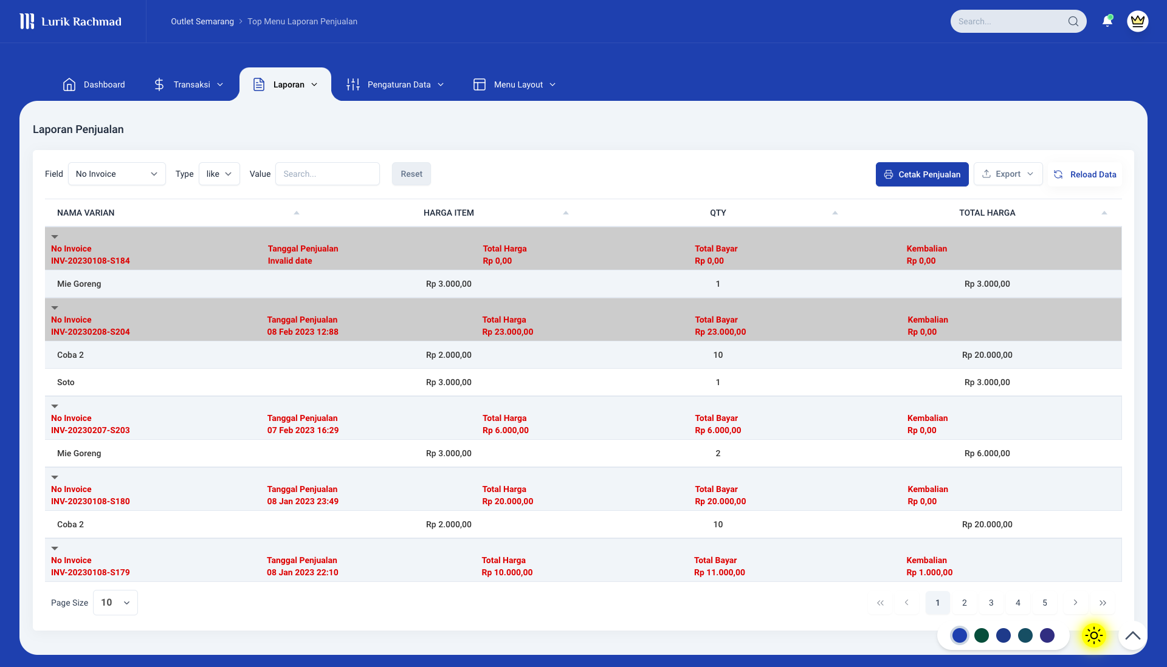Viewport: 1167px width, 667px height.
Task: Collapse invoice group INV-20230208-S204
Action: point(55,307)
